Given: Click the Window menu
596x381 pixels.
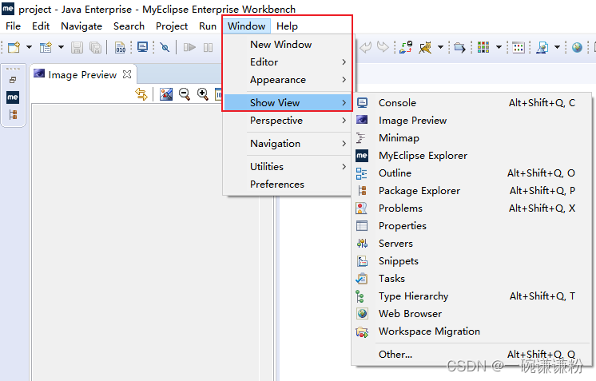Looking at the screenshot, I should coord(247,26).
